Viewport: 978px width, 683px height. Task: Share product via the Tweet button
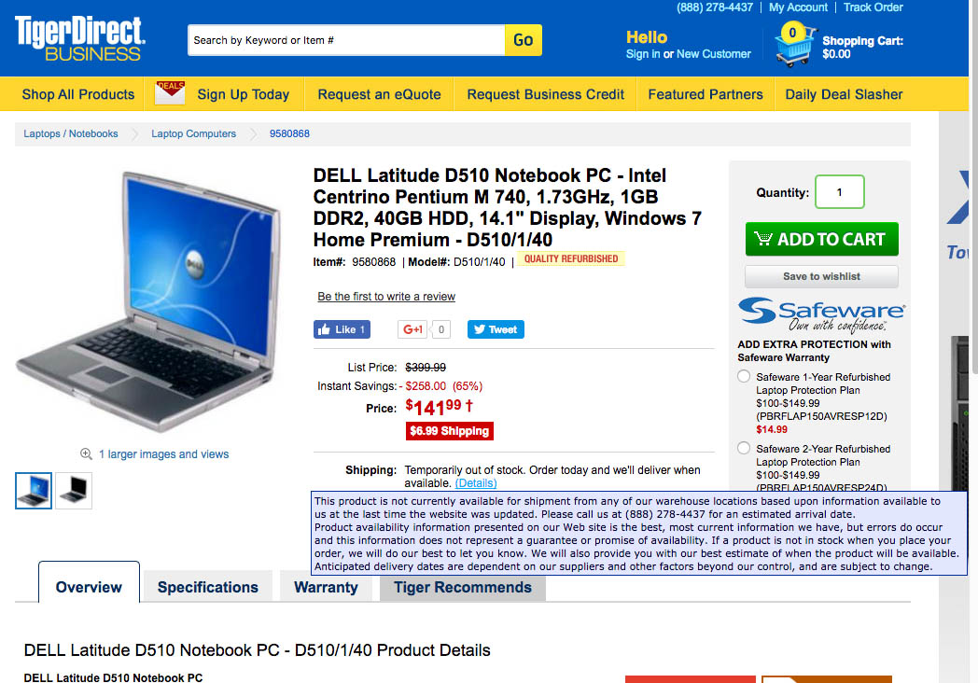[x=496, y=329]
